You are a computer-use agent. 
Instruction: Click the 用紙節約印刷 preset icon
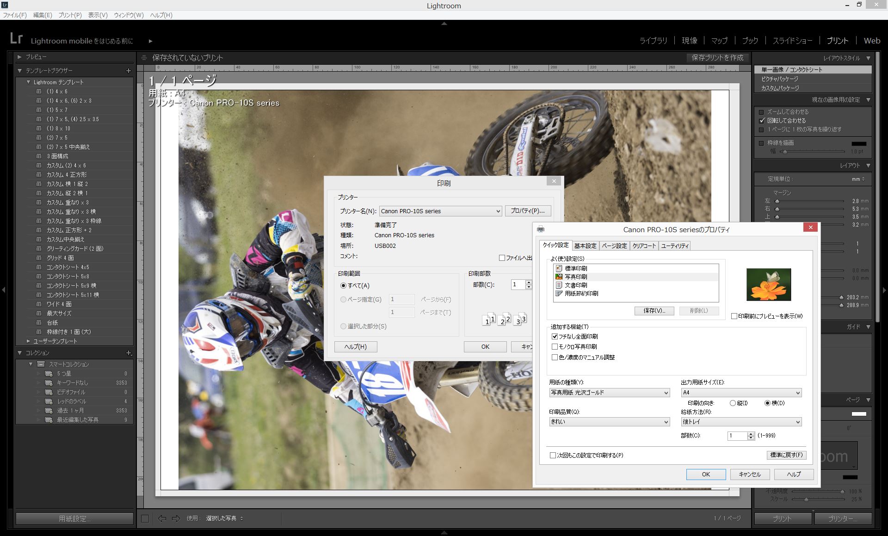[x=559, y=293]
